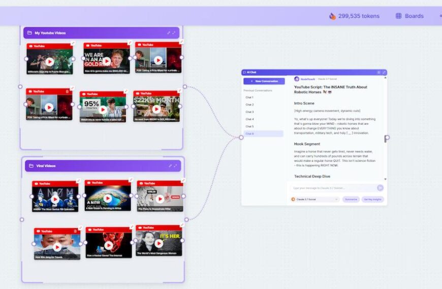Click the AI Chat panel expand icon

point(384,73)
